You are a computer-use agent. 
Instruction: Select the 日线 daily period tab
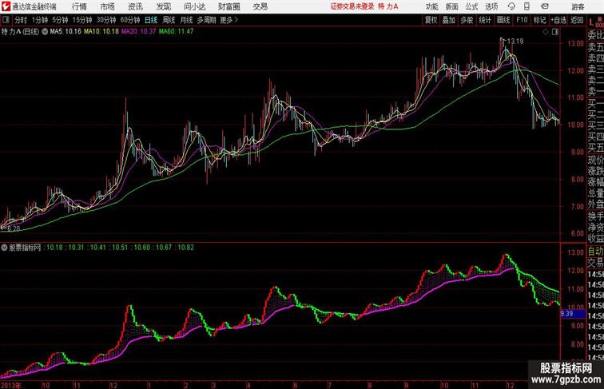(x=151, y=20)
